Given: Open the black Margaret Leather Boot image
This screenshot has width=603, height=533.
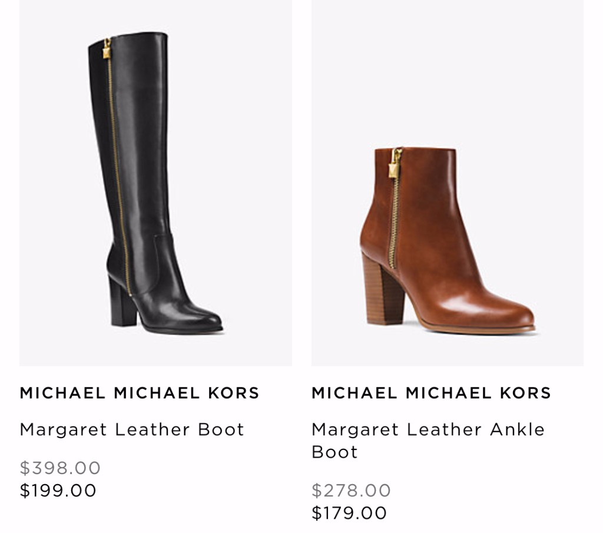Looking at the screenshot, I should coord(155,183).
